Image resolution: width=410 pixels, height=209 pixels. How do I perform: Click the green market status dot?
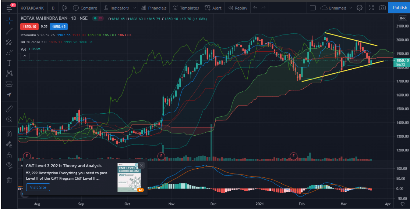pyautogui.click(x=96, y=18)
